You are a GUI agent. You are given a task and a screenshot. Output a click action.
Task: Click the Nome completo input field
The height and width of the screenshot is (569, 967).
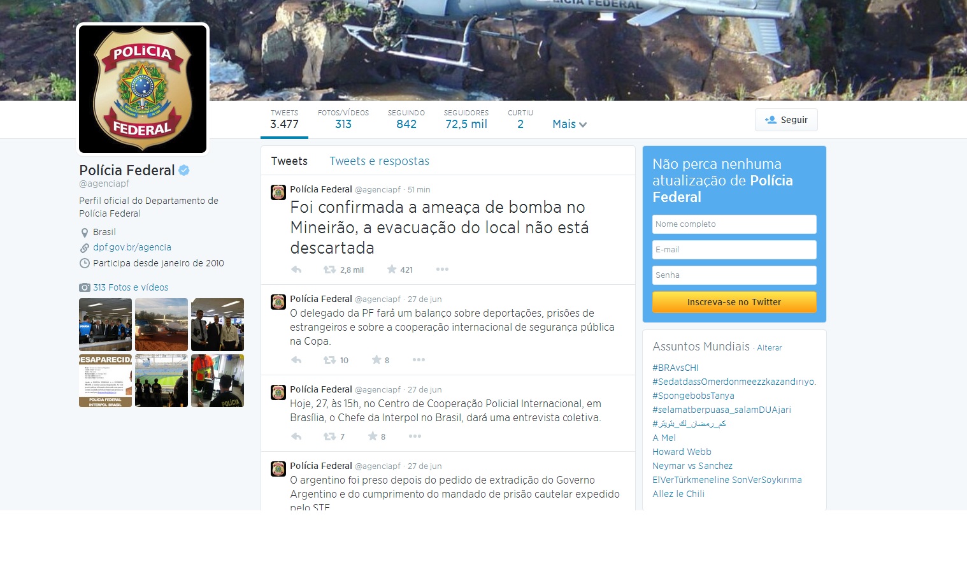pyautogui.click(x=734, y=224)
